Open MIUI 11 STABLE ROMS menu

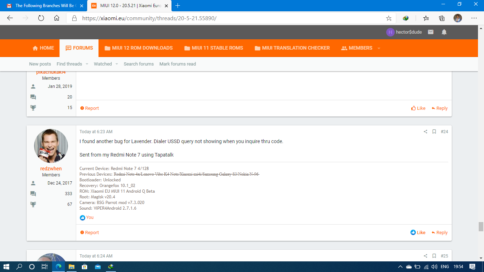pos(214,48)
